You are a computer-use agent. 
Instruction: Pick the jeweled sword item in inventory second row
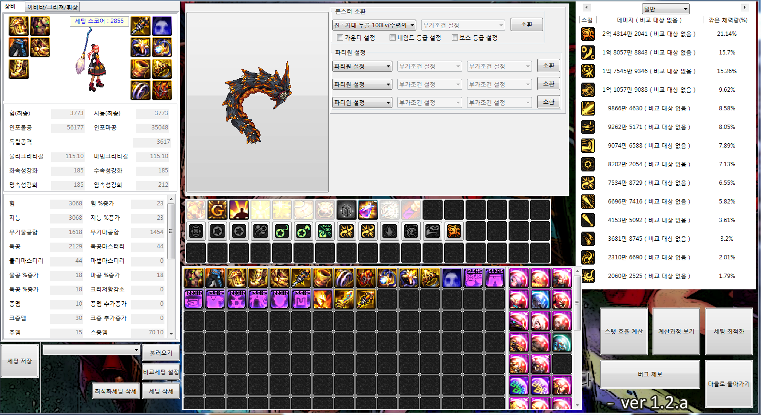point(344,299)
